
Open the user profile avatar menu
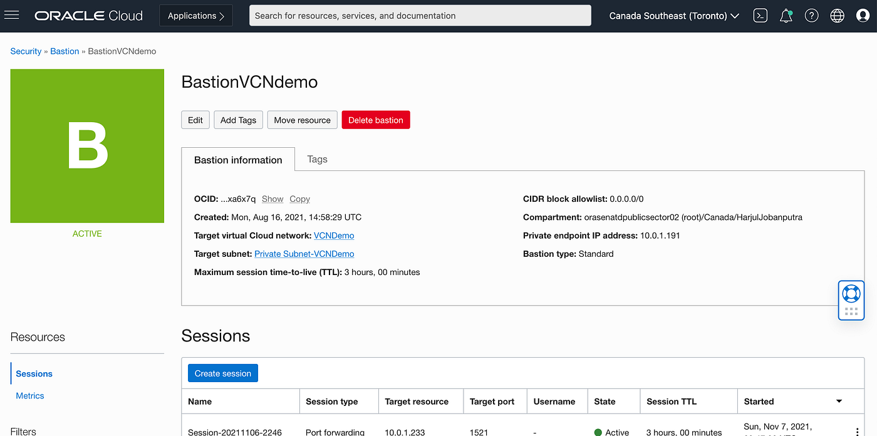(x=863, y=15)
